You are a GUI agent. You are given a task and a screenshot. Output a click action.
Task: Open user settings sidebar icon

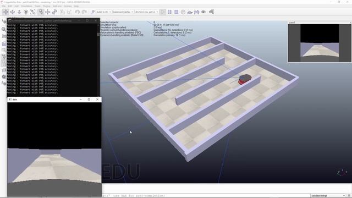pyautogui.click(x=4, y=83)
